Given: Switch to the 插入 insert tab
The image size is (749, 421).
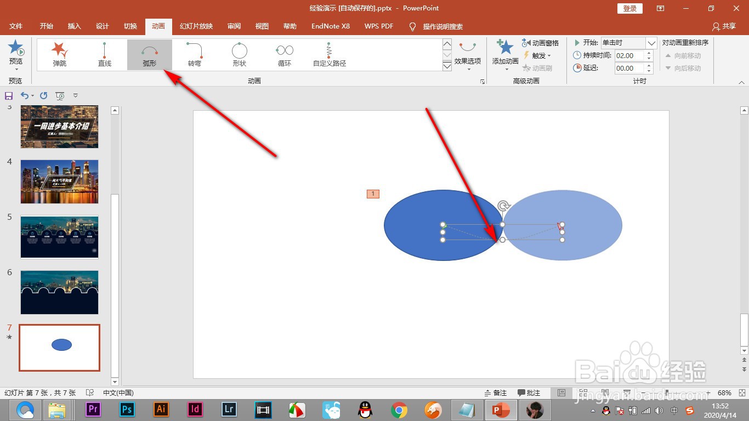Looking at the screenshot, I should [74, 26].
